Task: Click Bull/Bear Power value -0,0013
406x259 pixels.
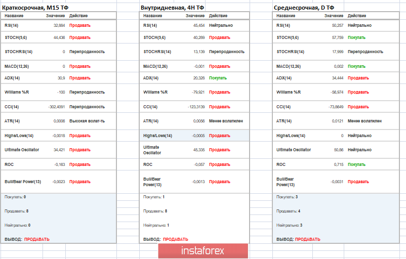Action: [x=198, y=182]
